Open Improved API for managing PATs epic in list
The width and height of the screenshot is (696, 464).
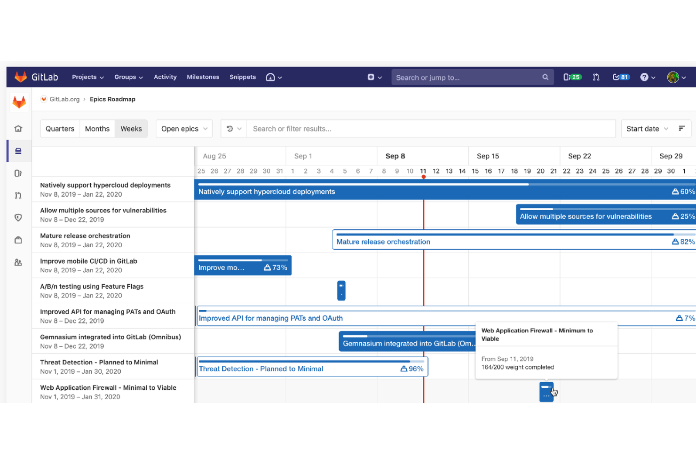tap(108, 312)
